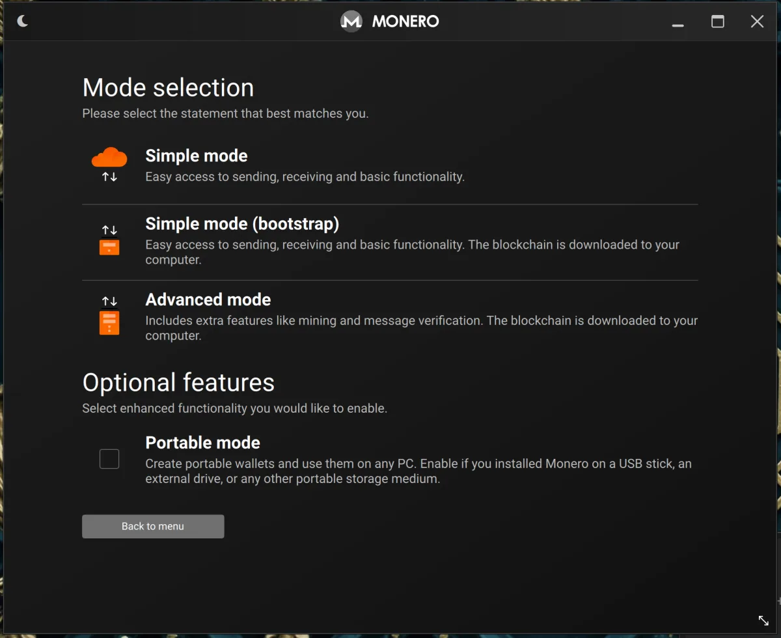This screenshot has height=638, width=781.
Task: Select the Simple mode heading
Action: [197, 156]
